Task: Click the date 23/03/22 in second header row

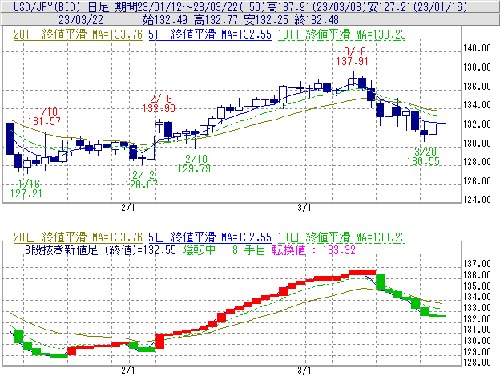Action: click(81, 20)
